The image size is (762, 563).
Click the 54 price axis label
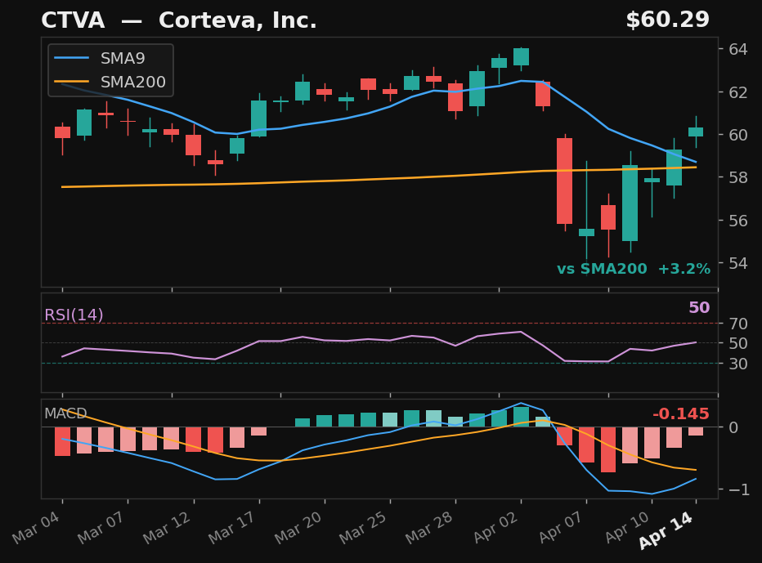[737, 263]
